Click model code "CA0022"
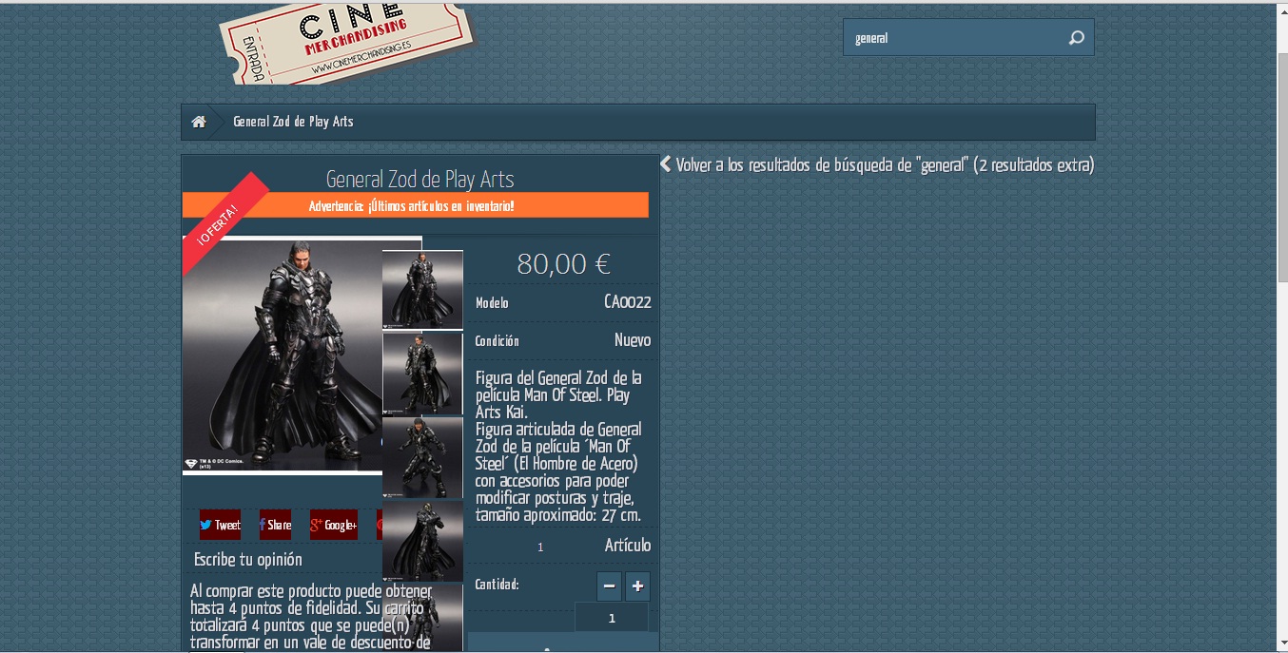 pos(628,302)
